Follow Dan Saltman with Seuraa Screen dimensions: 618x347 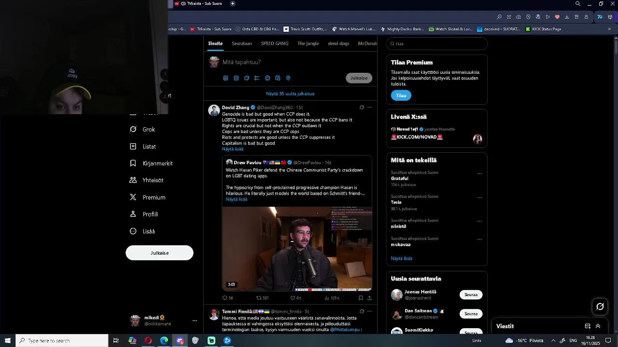pos(471,314)
